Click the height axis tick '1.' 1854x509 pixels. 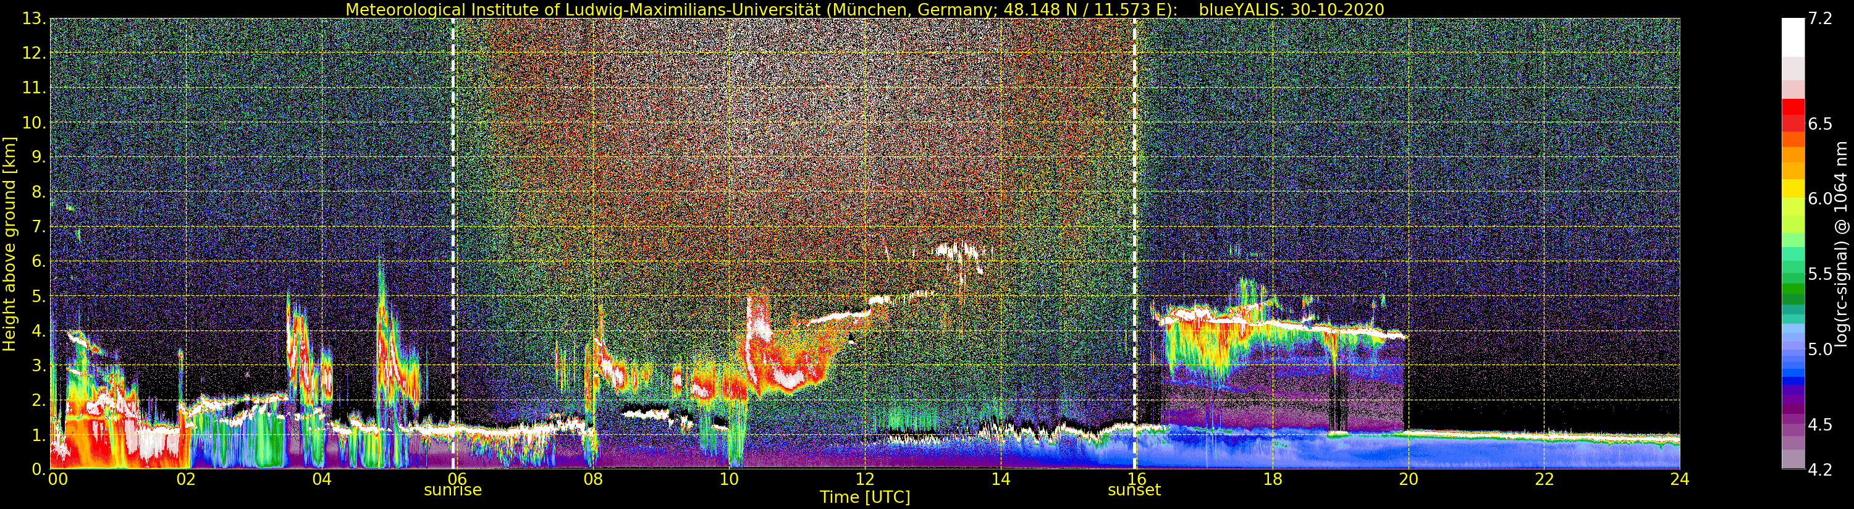[39, 435]
